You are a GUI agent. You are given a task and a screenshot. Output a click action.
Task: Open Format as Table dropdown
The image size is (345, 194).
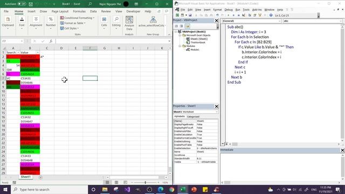click(73, 23)
